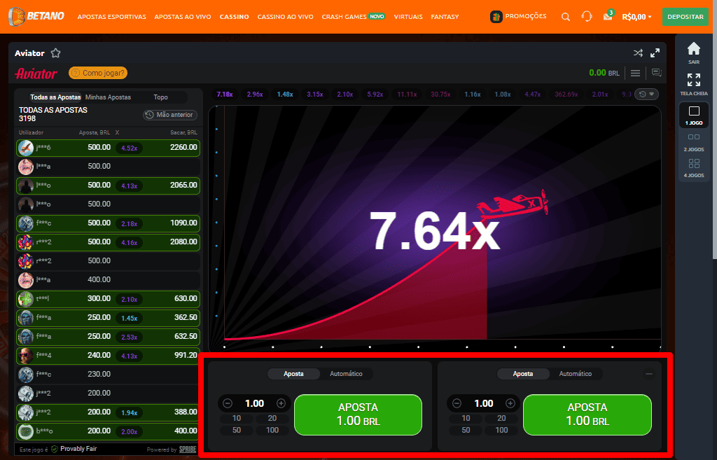Click b***o bet row 200.00

point(108,431)
